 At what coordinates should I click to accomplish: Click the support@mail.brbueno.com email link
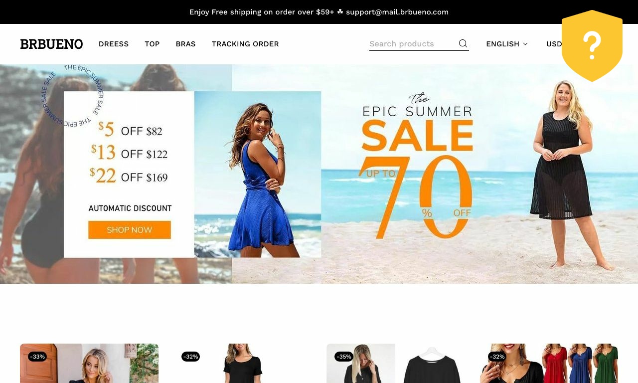tap(397, 12)
